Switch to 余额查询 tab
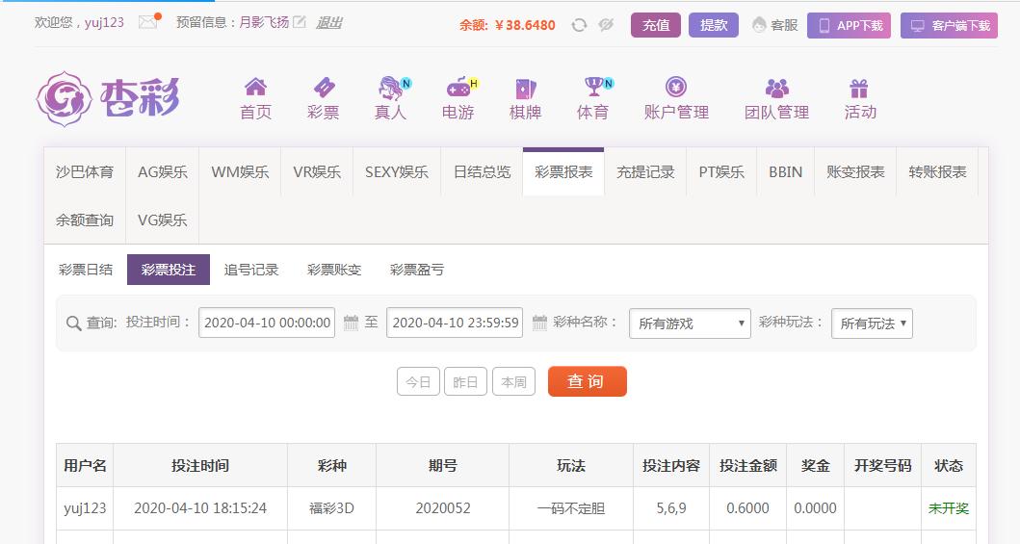Viewport: 1020px width, 544px height. coord(85,220)
